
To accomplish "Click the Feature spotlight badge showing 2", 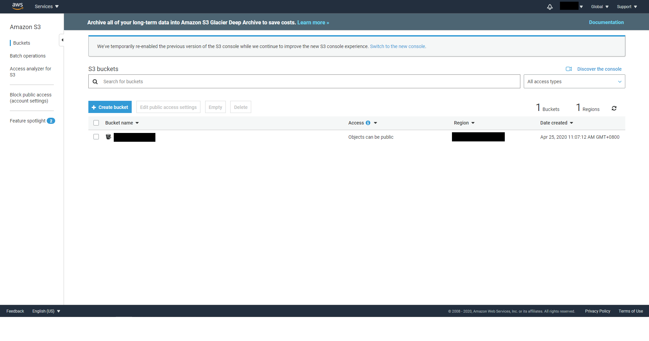I will click(51, 121).
